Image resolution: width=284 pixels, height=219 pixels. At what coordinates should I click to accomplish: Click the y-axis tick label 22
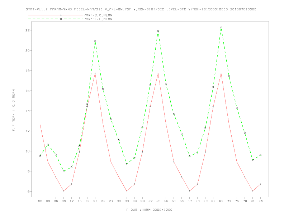[x=27, y=30]
